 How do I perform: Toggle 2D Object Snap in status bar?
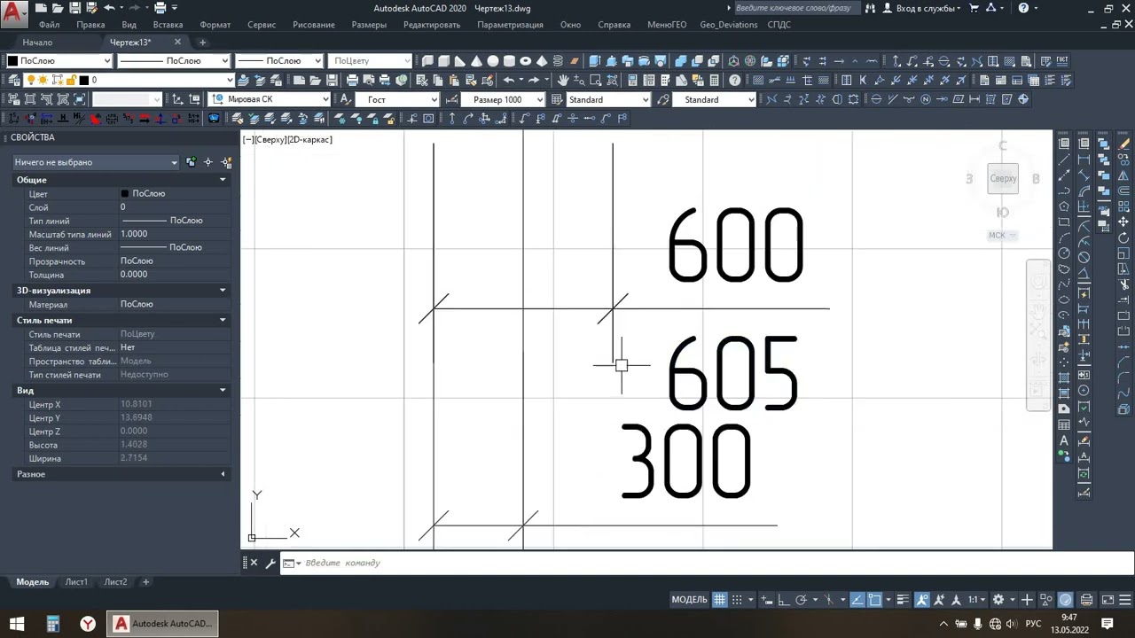(x=874, y=600)
